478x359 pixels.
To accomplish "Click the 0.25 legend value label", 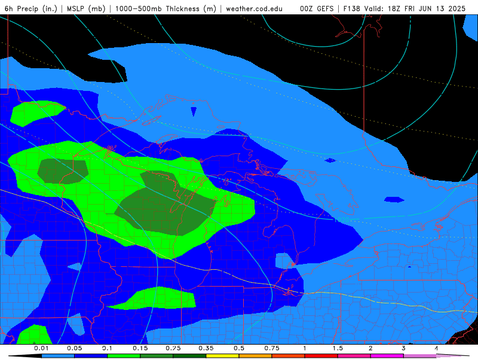I will click(x=173, y=348).
